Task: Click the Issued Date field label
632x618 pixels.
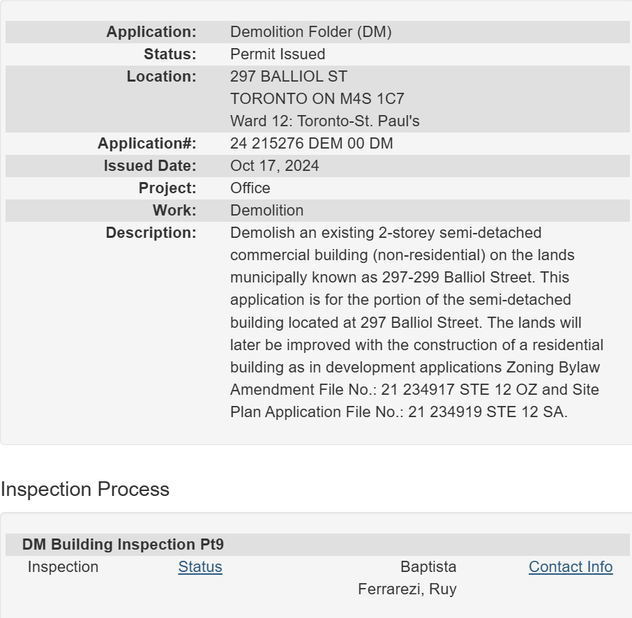Action: (x=150, y=166)
